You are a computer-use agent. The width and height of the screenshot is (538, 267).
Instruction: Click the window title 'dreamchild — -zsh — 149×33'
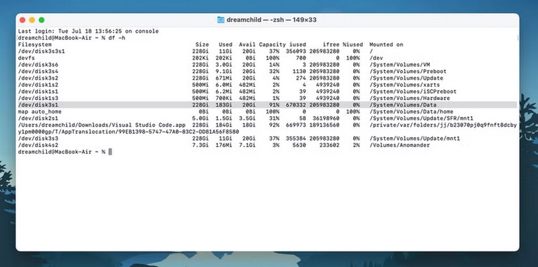tap(272, 20)
